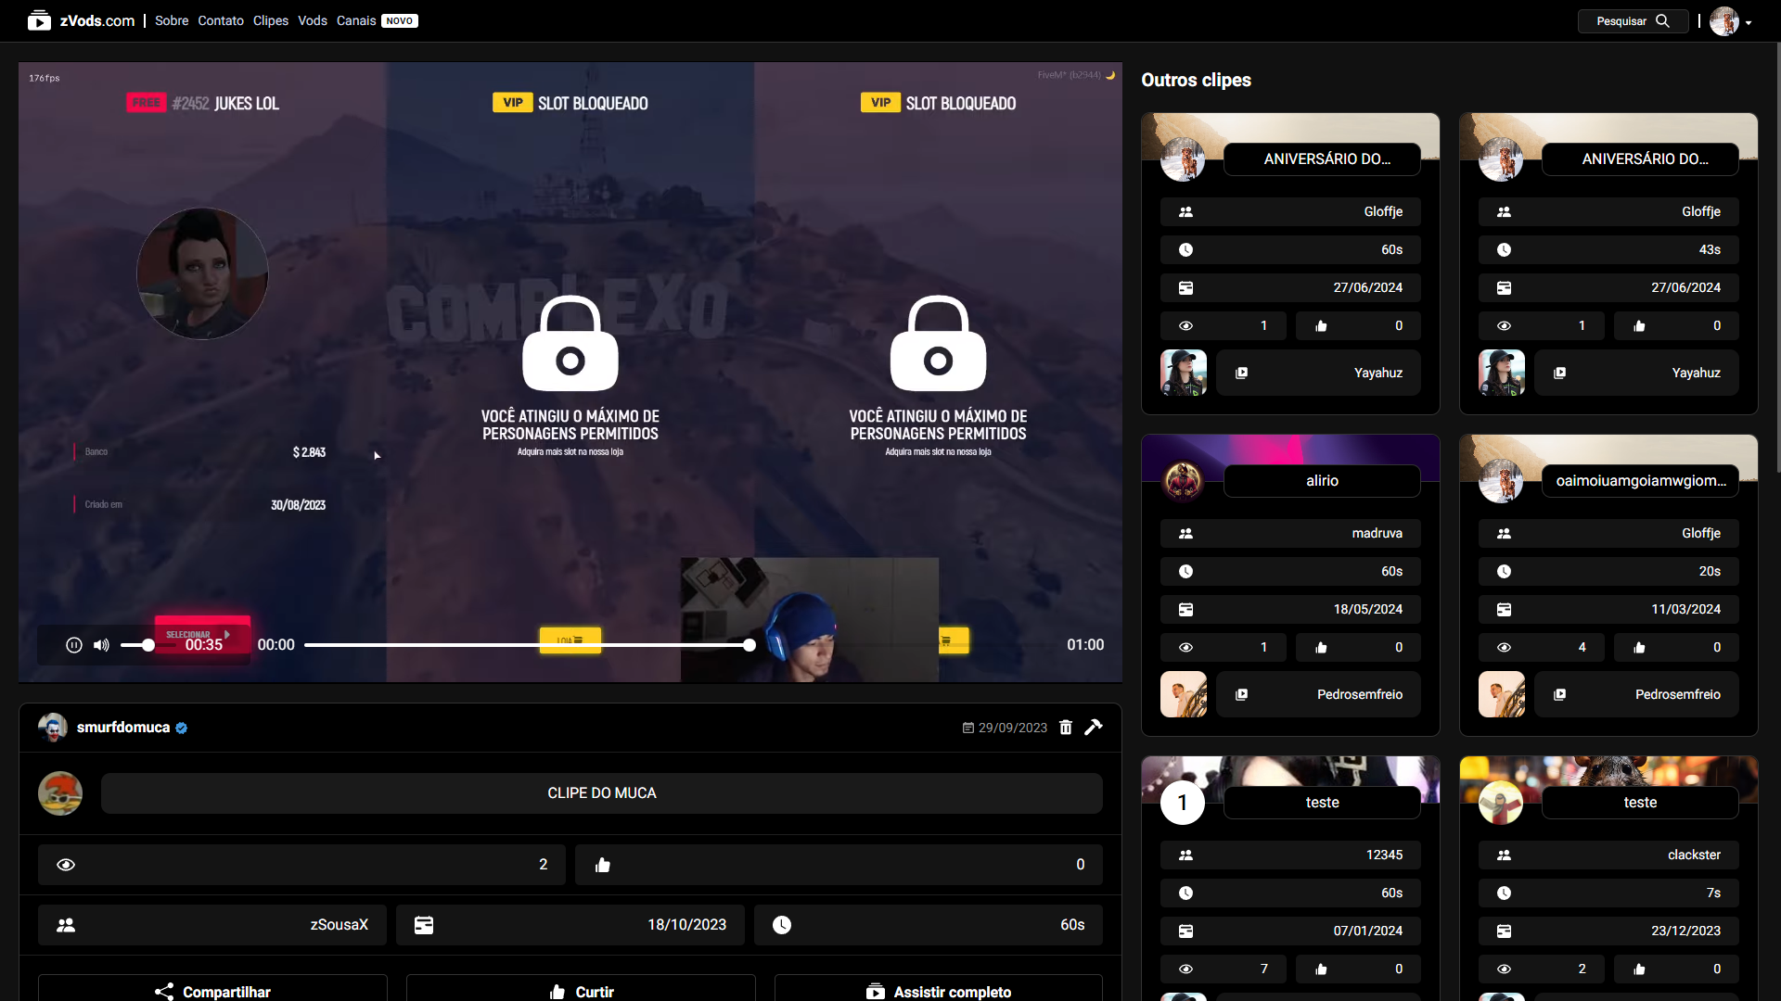The height and width of the screenshot is (1001, 1781).
Task: Open the Clipes menu item
Action: click(x=271, y=20)
